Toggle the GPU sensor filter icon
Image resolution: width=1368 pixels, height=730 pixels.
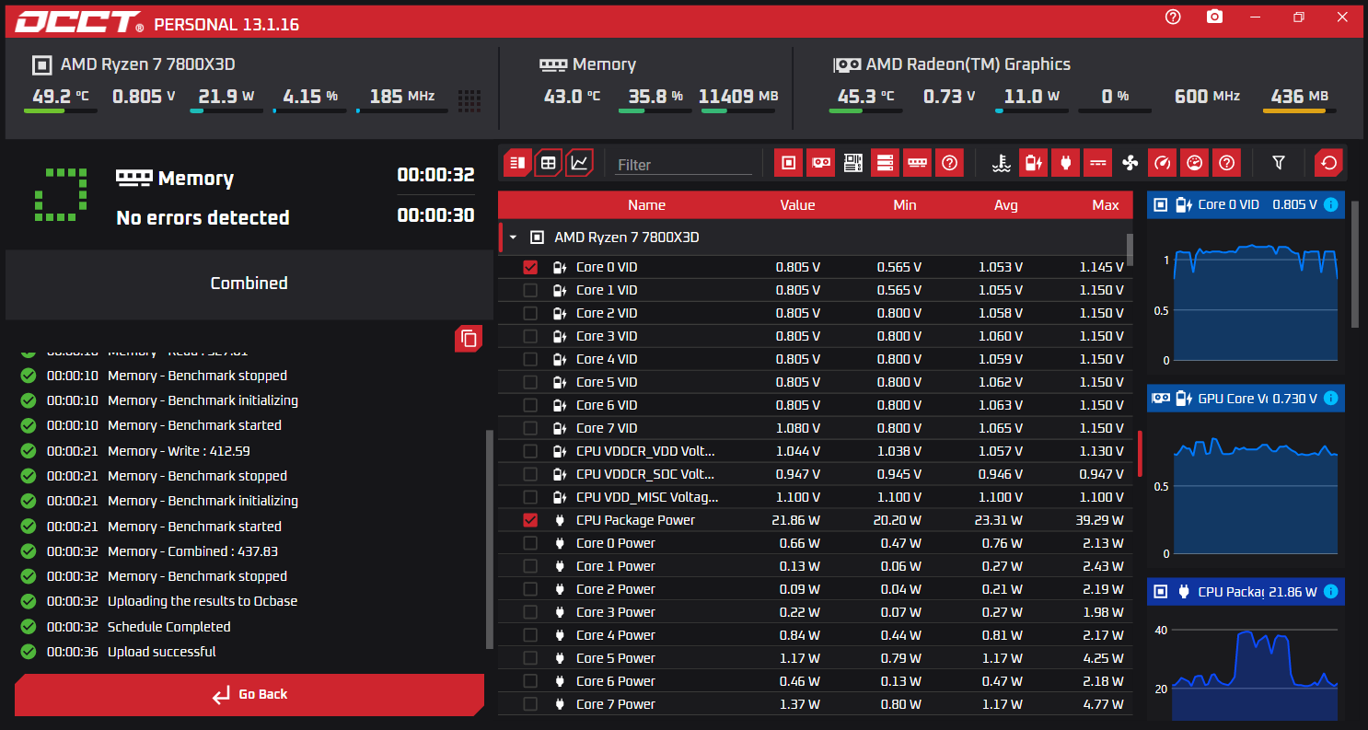(x=820, y=163)
